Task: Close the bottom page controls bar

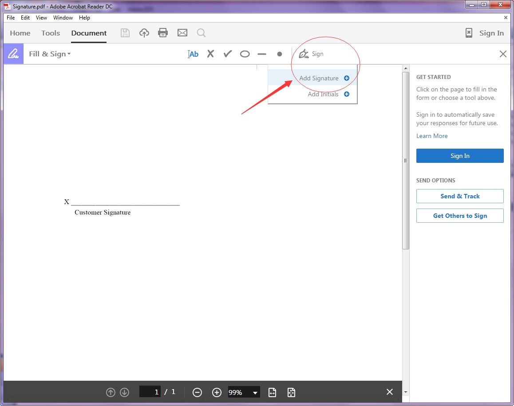Action: click(389, 392)
